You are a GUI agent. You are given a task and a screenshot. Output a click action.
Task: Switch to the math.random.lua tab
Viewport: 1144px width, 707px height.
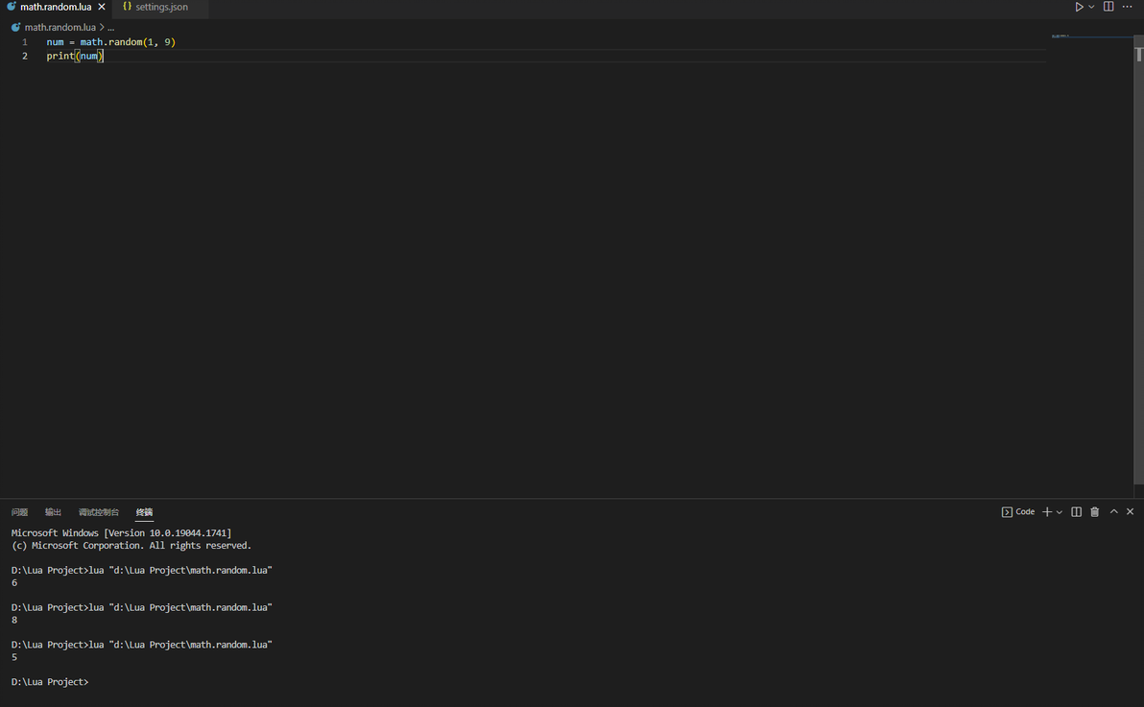56,7
